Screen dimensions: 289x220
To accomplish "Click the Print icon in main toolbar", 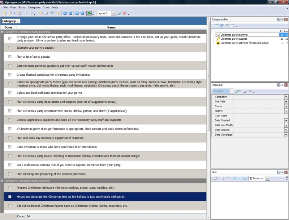I will tap(25, 13).
